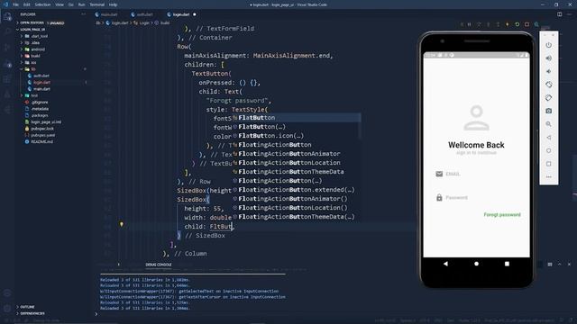Open the Search view in activity bar
577x324 pixels.
(x=7, y=31)
